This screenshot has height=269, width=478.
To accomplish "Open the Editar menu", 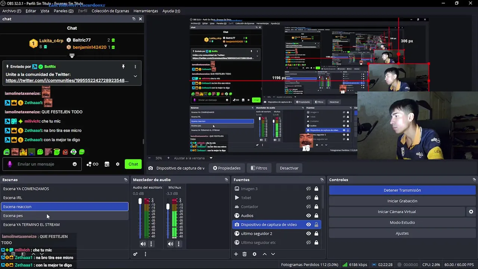I will (31, 11).
